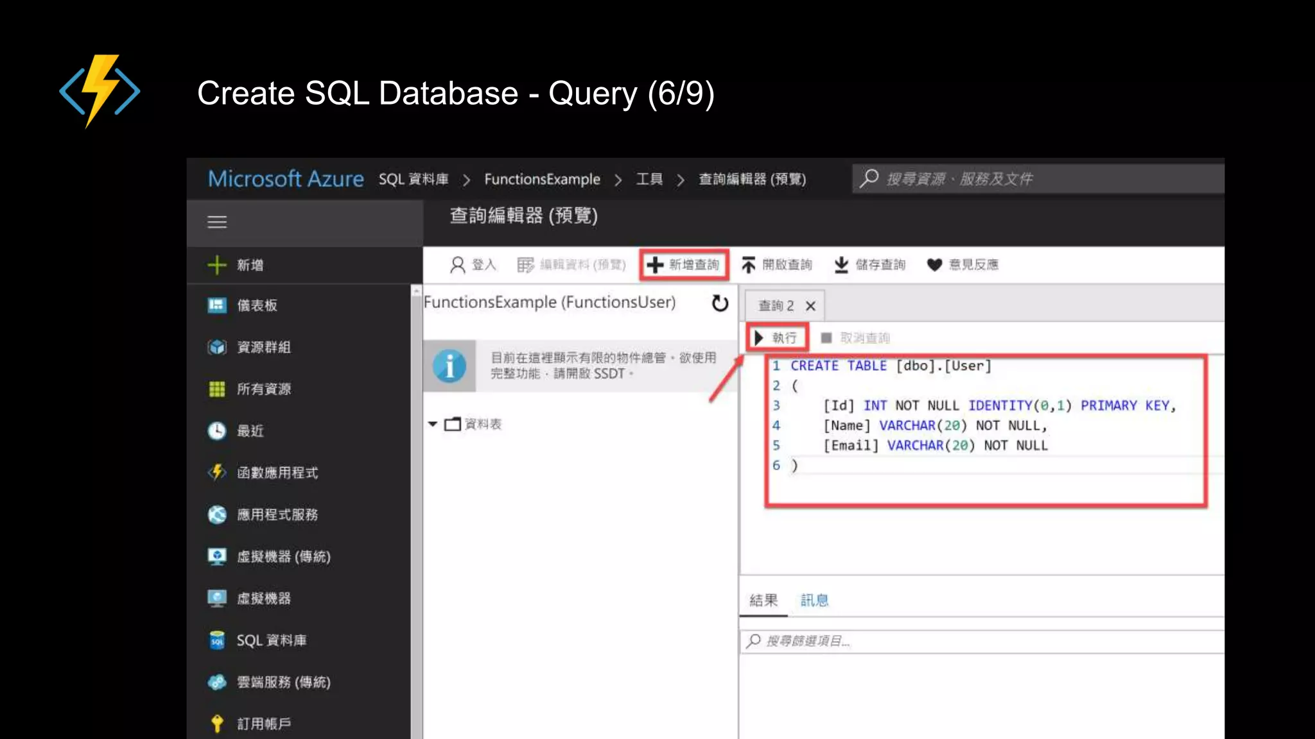The image size is (1315, 739).
Task: Select the 應用程式服務 globe icon
Action: coord(217,514)
